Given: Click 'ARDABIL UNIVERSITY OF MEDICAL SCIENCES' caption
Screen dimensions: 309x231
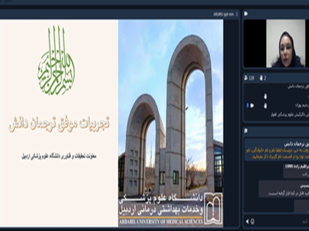Looking at the screenshot, I should pyautogui.click(x=161, y=222).
